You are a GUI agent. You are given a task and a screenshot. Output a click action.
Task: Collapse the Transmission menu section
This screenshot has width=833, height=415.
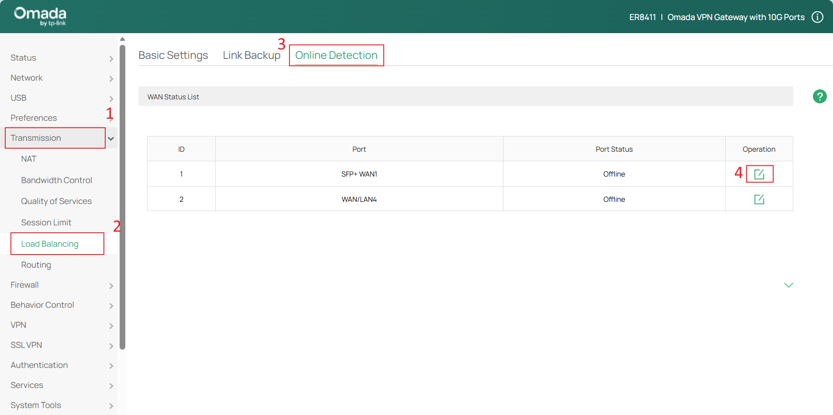point(111,139)
